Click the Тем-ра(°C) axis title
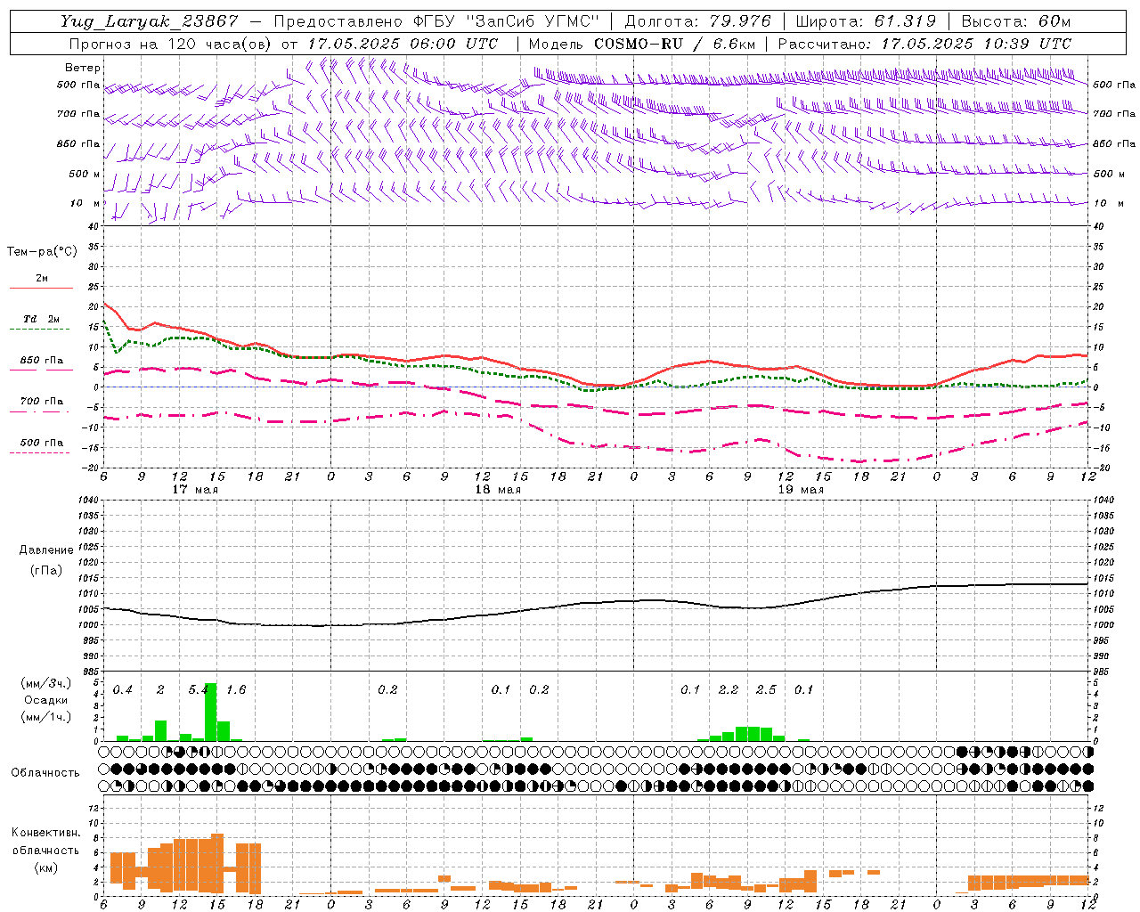1140x912 pixels. point(42,252)
